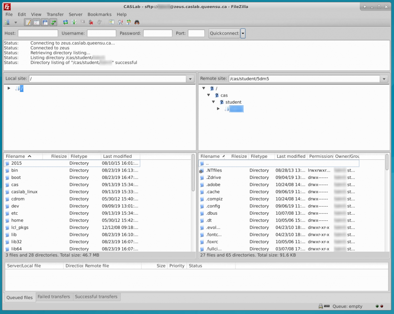The height and width of the screenshot is (314, 394).
Task: Click the remote file list vertical scrollbar
Action: [x=387, y=162]
